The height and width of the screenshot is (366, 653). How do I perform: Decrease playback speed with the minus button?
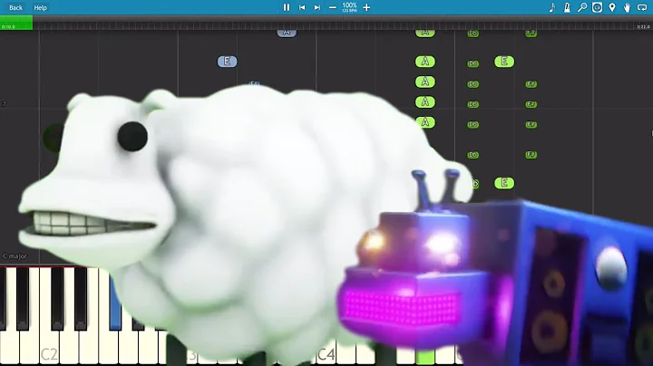(332, 7)
